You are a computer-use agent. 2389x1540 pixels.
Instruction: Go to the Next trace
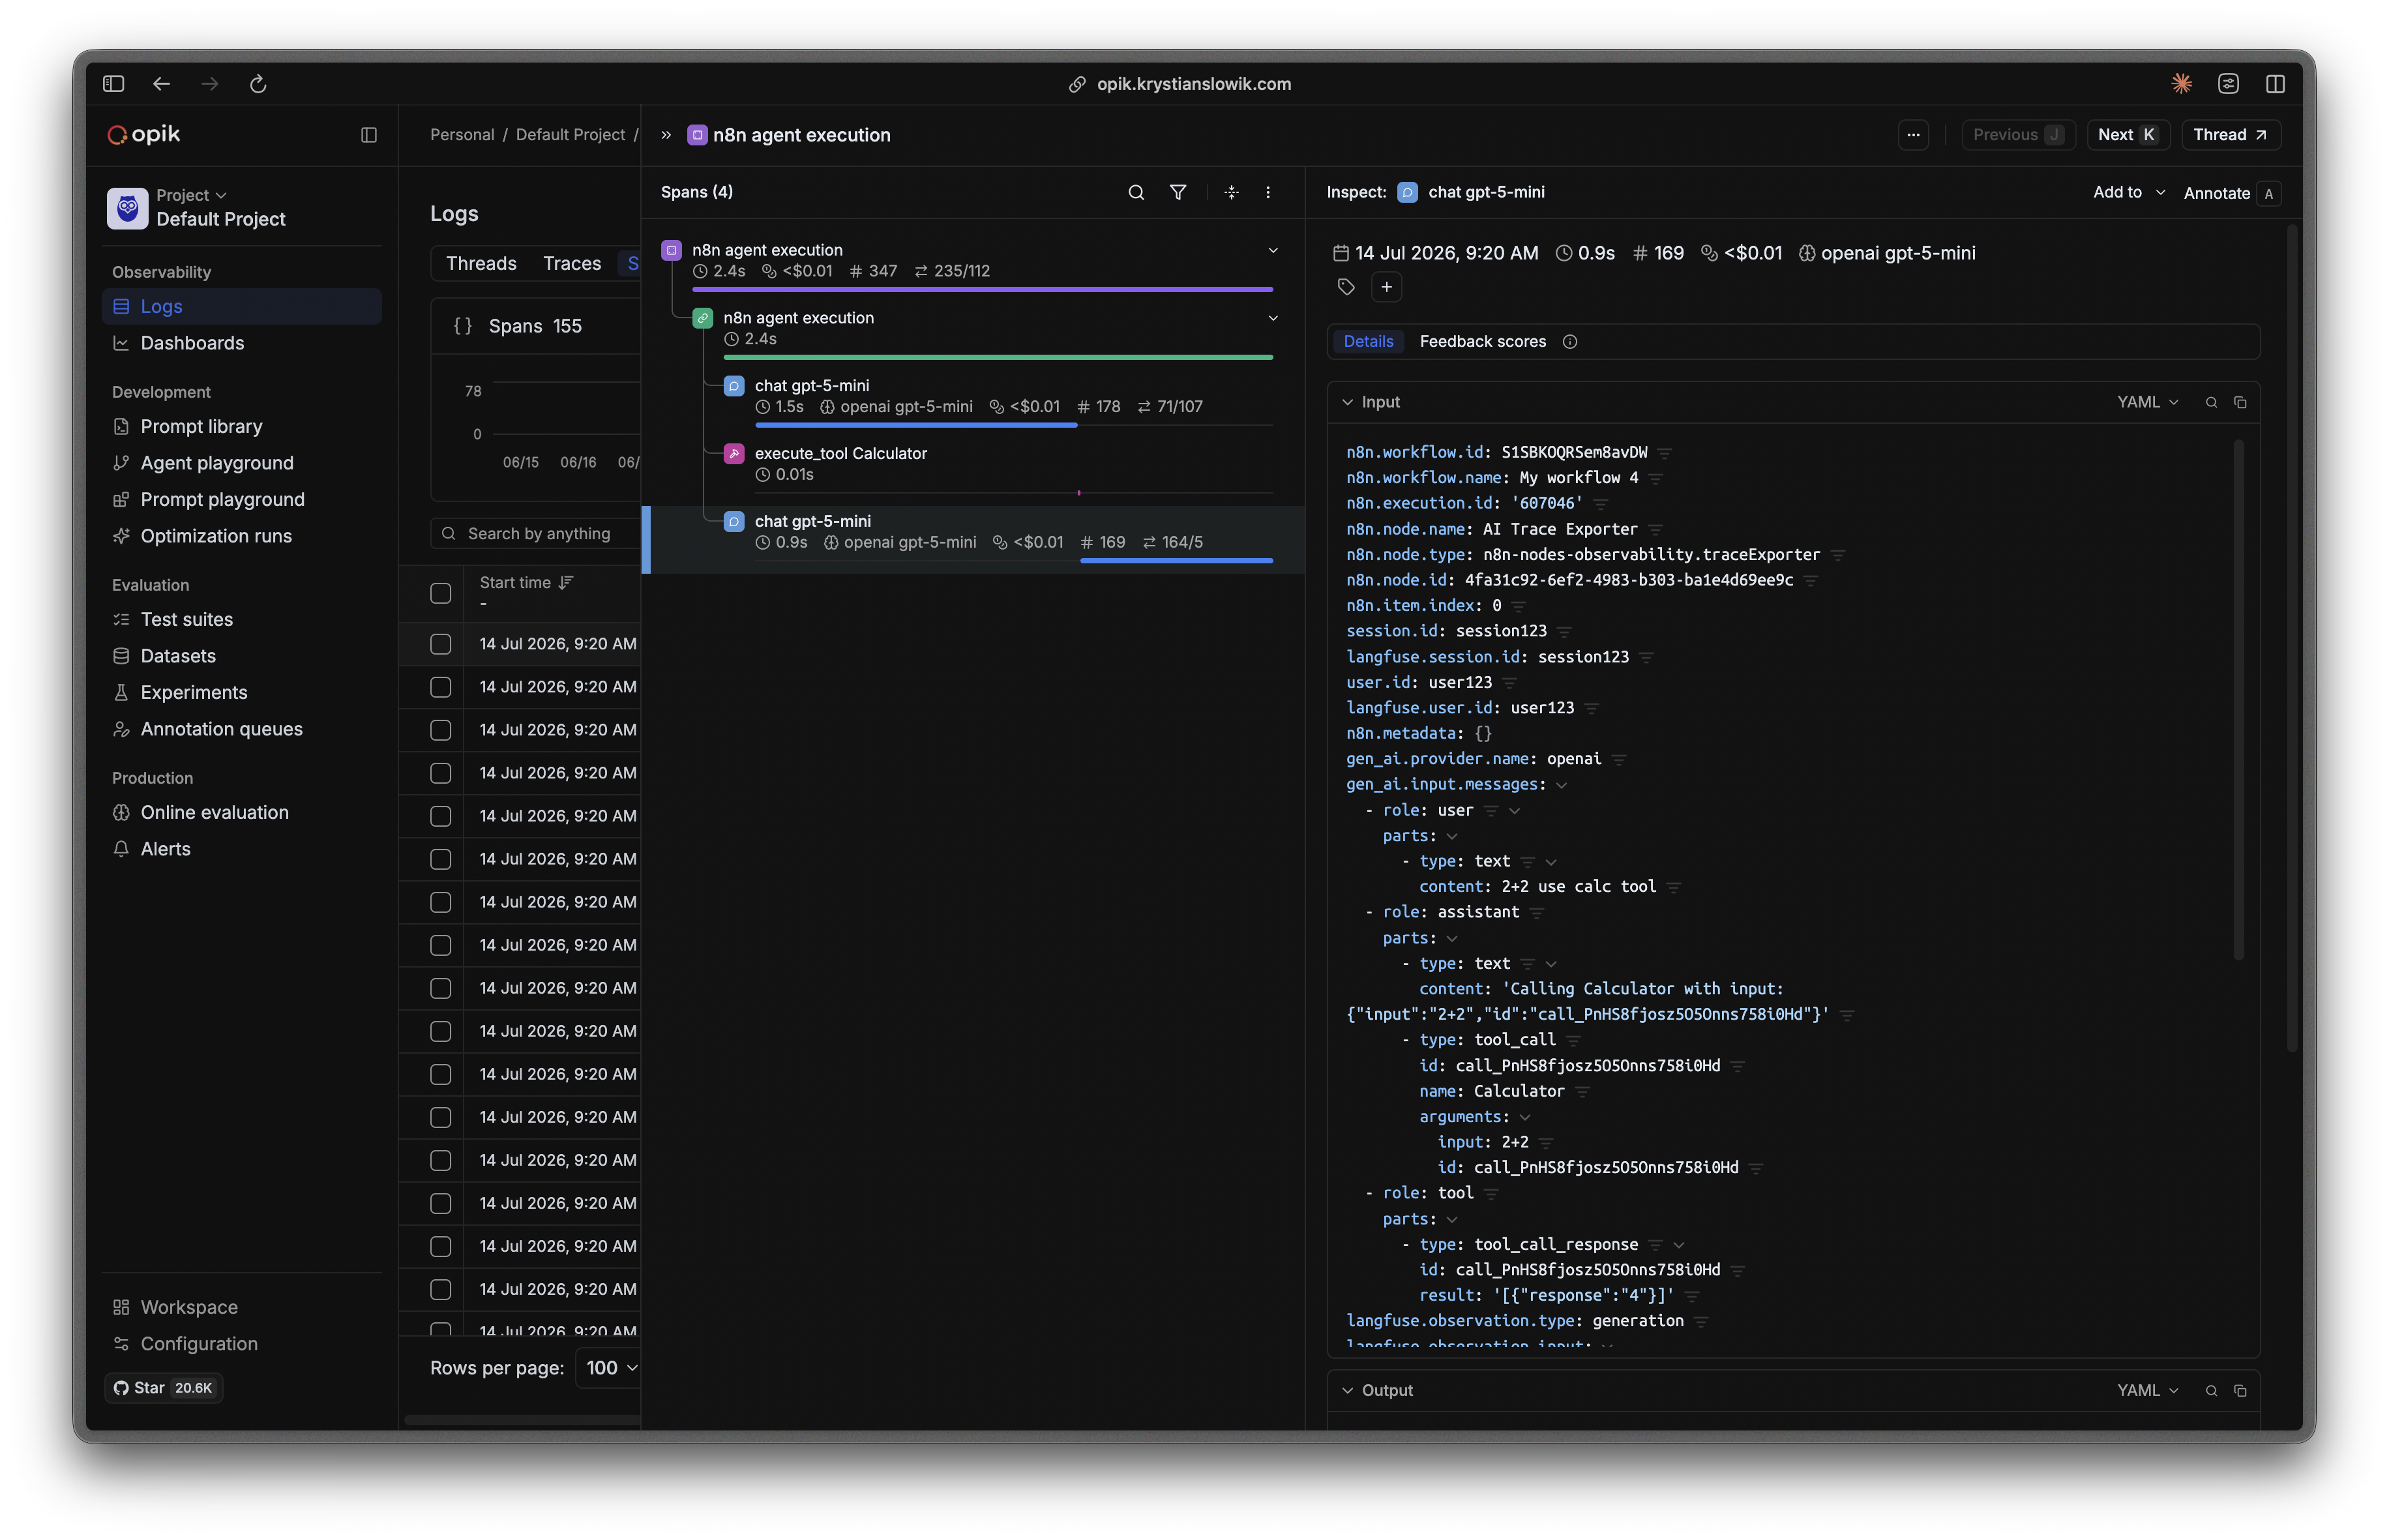point(2128,135)
